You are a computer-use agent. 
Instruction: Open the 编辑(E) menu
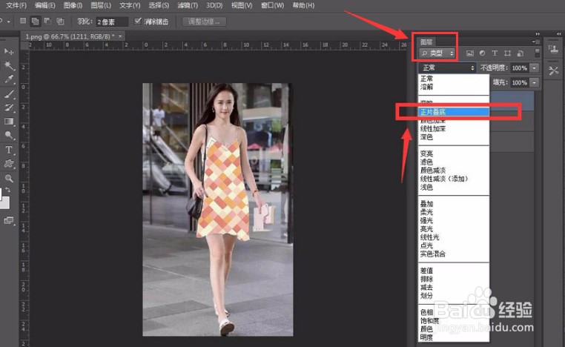[x=45, y=5]
